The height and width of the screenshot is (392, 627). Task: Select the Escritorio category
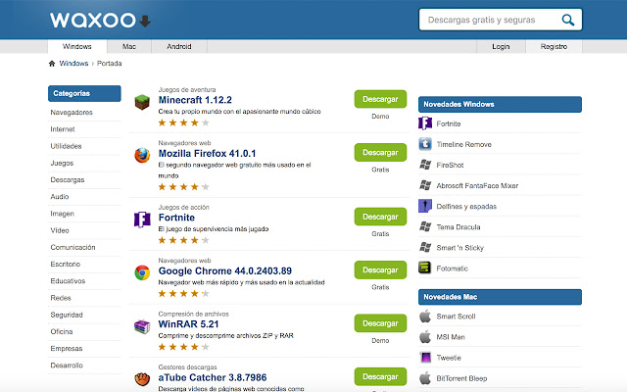pyautogui.click(x=66, y=264)
